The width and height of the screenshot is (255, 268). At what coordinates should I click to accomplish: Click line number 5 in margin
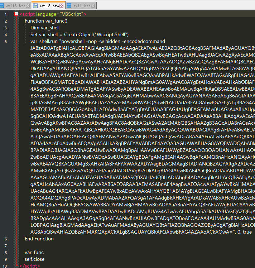[x=6, y=42]
